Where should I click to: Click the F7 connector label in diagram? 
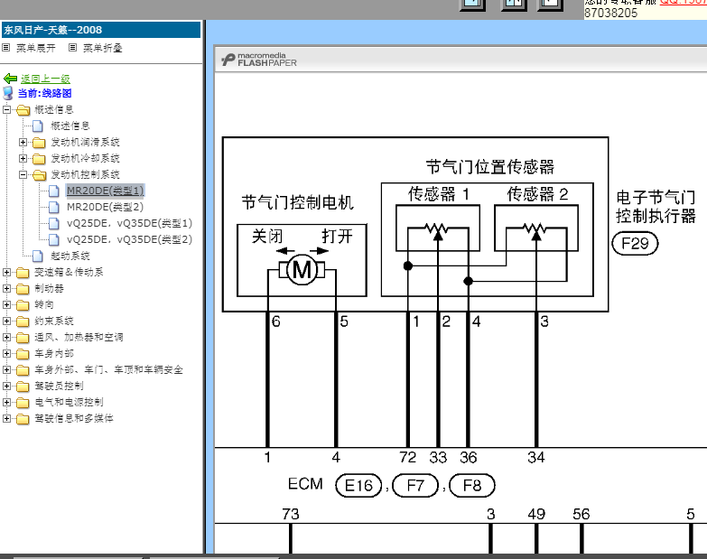point(415,486)
